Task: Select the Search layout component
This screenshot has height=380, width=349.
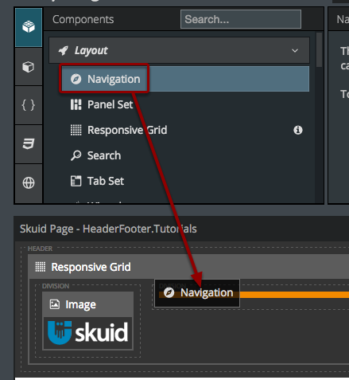Action: [185, 155]
